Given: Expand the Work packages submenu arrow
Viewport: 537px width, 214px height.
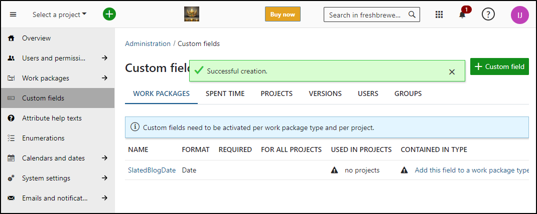Looking at the screenshot, I should 105,78.
